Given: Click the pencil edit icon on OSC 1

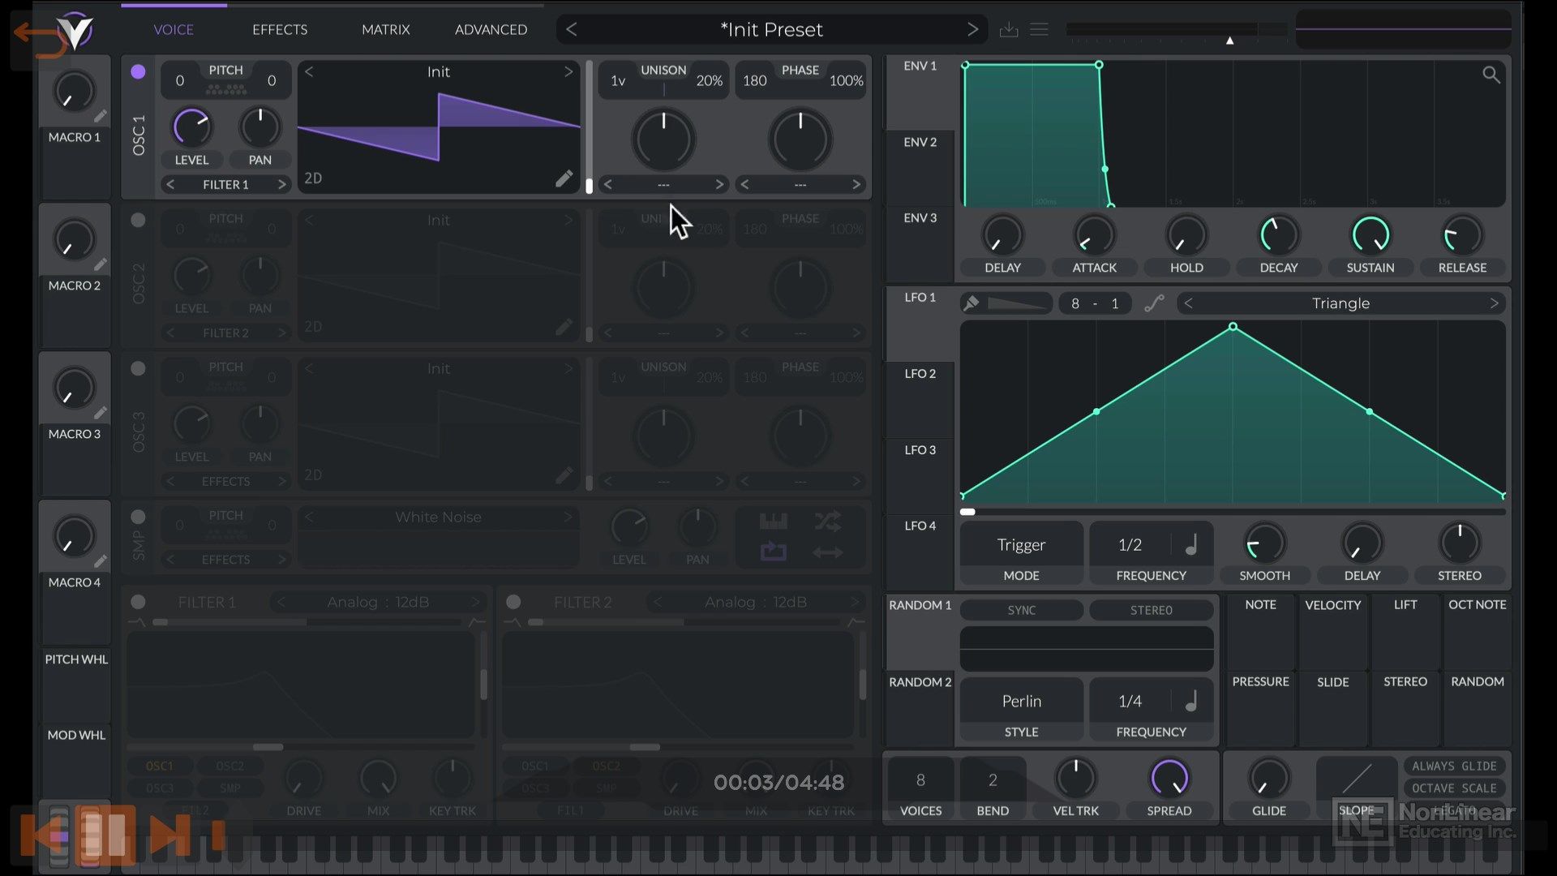Looking at the screenshot, I should pyautogui.click(x=564, y=178).
